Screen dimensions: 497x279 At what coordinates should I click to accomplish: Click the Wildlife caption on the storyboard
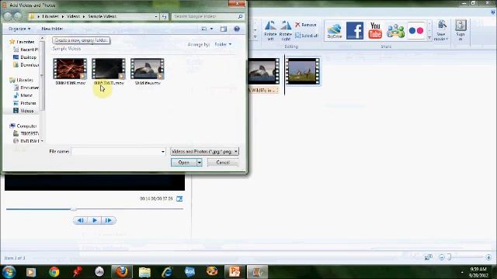click(263, 91)
